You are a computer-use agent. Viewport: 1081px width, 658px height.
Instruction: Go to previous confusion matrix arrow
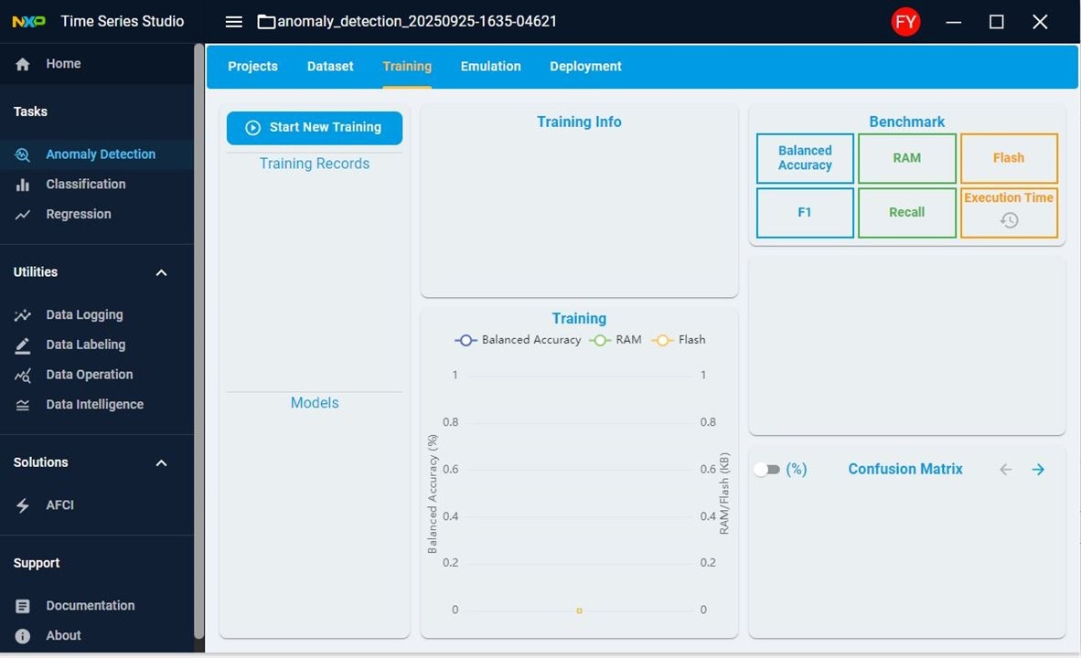1006,469
